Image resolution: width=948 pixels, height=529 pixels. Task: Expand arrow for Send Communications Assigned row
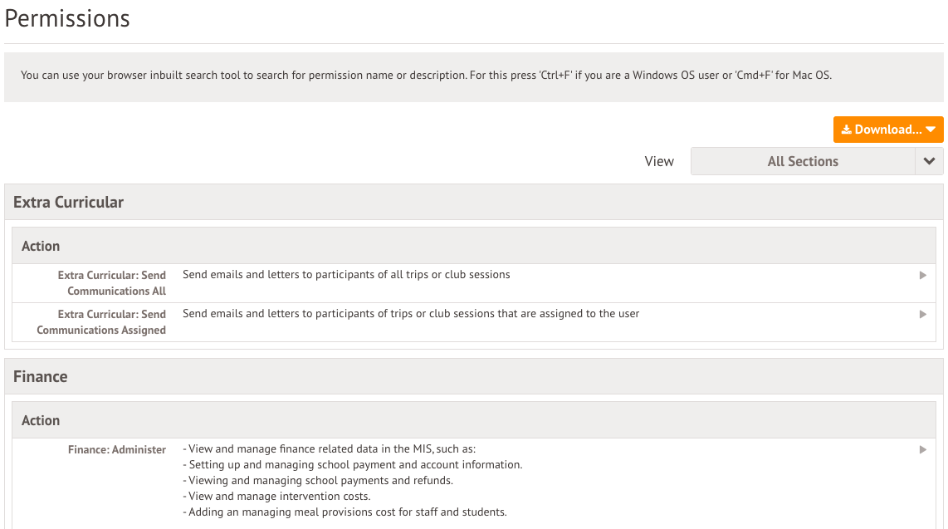[922, 314]
